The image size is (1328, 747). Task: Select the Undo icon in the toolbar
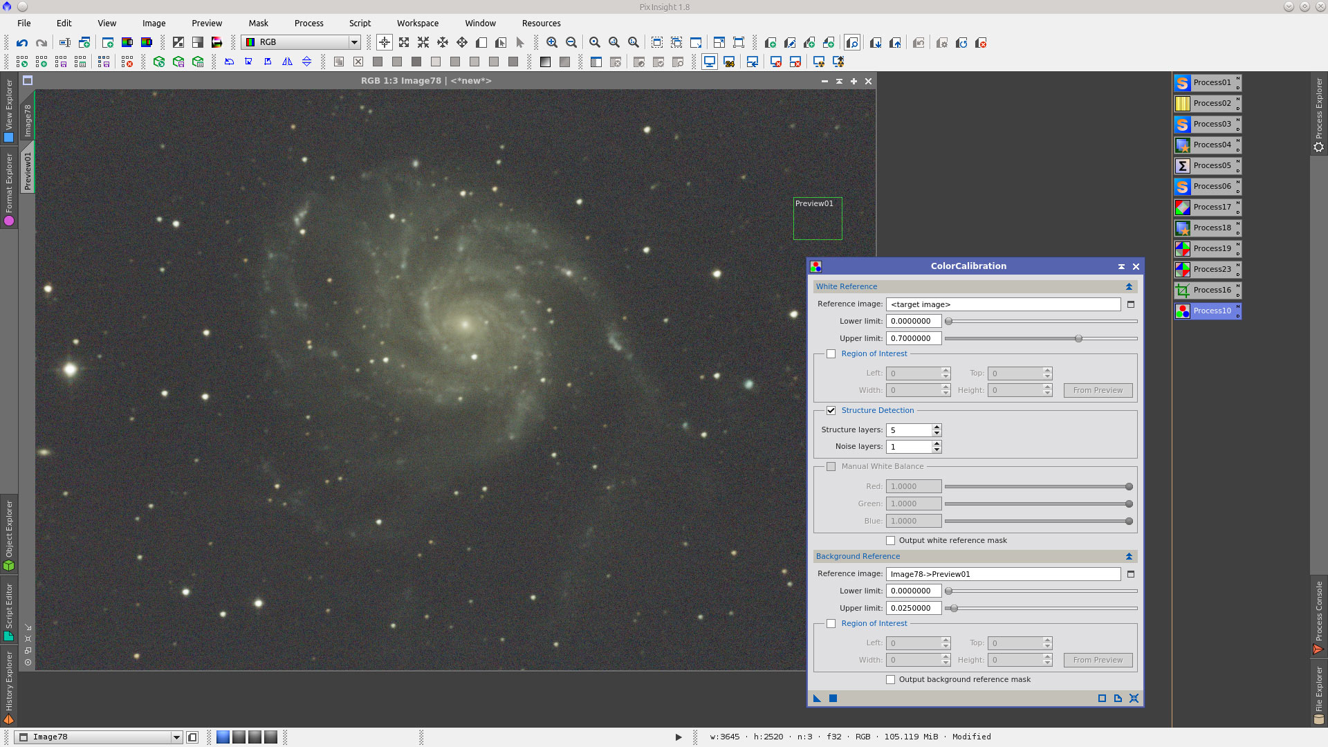click(21, 43)
